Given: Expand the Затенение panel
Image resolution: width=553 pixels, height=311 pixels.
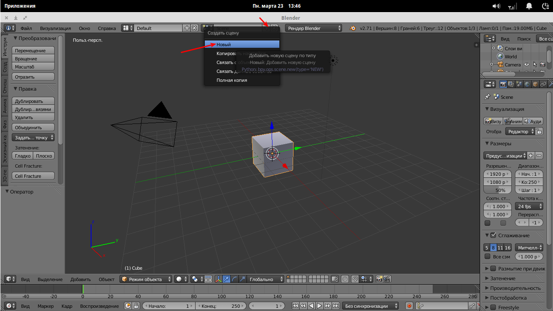Looking at the screenshot, I should point(503,278).
